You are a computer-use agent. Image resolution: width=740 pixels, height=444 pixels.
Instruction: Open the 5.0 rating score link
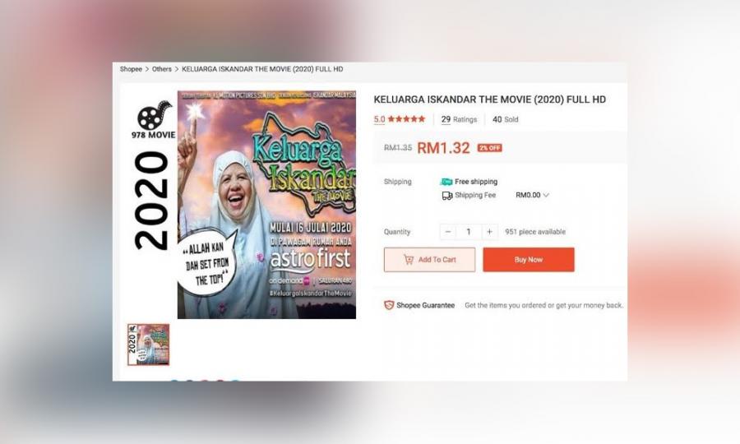(x=379, y=119)
